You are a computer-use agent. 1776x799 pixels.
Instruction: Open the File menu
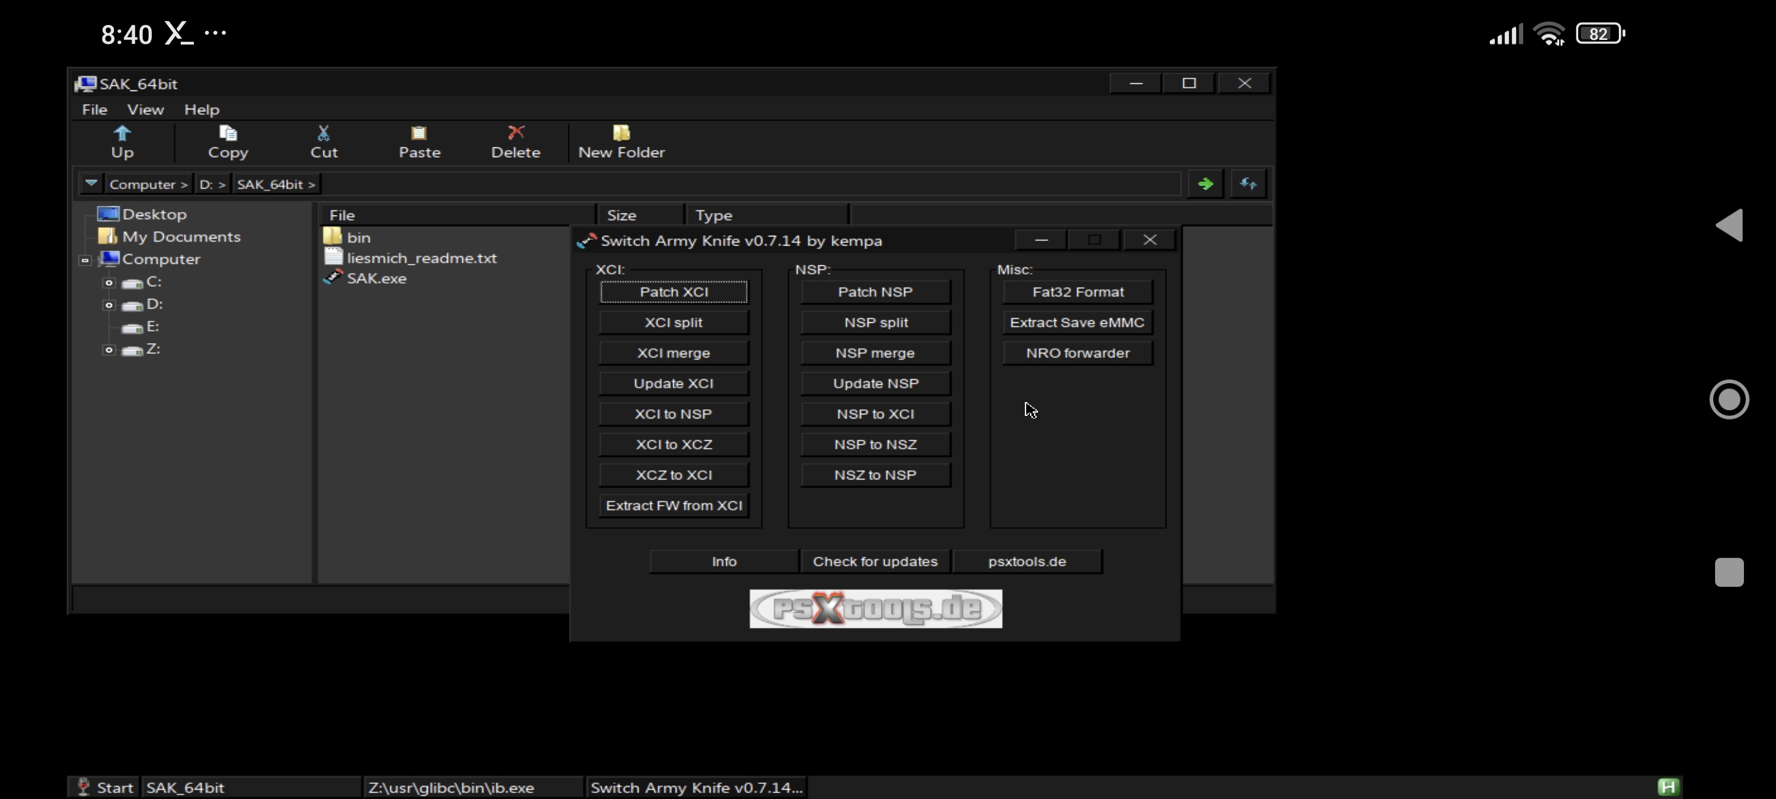(94, 109)
